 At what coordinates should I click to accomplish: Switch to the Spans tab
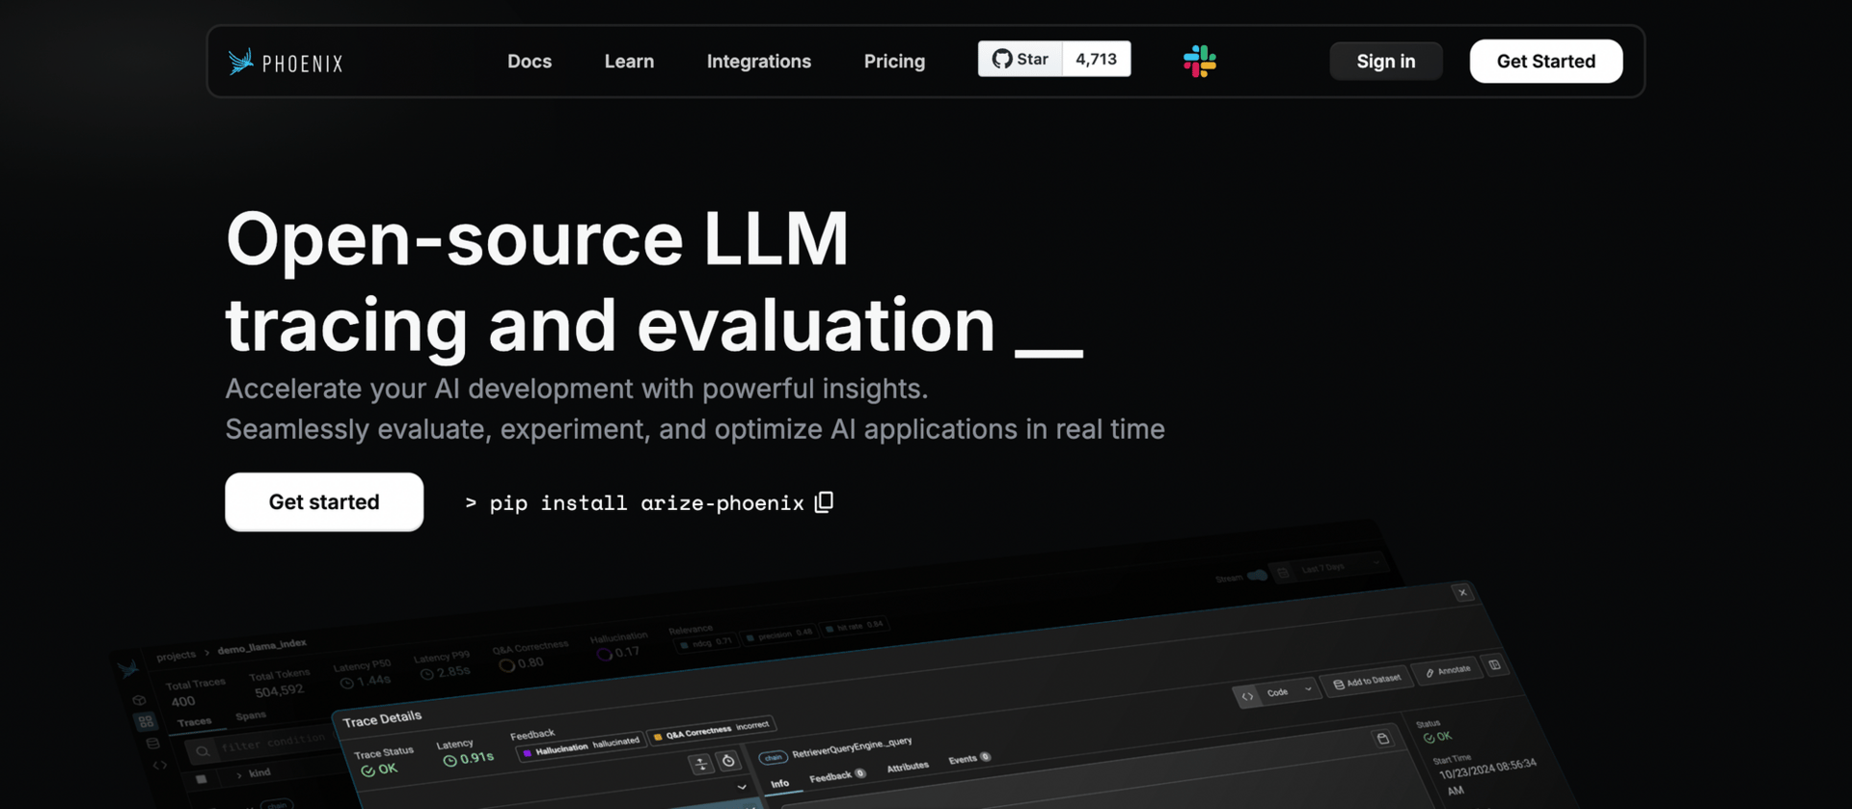pos(251,715)
